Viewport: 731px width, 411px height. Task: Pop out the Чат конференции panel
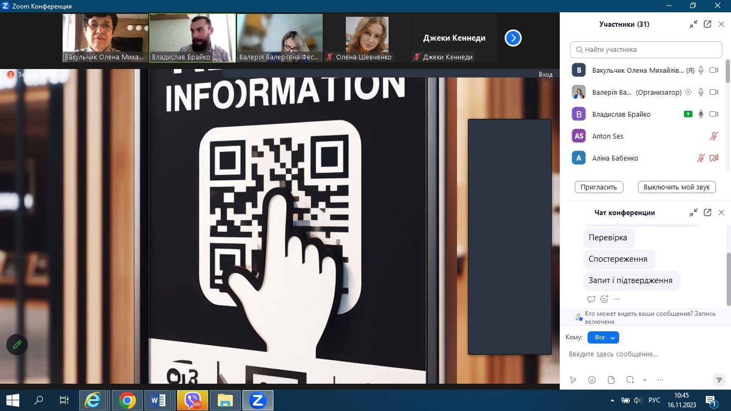(707, 212)
